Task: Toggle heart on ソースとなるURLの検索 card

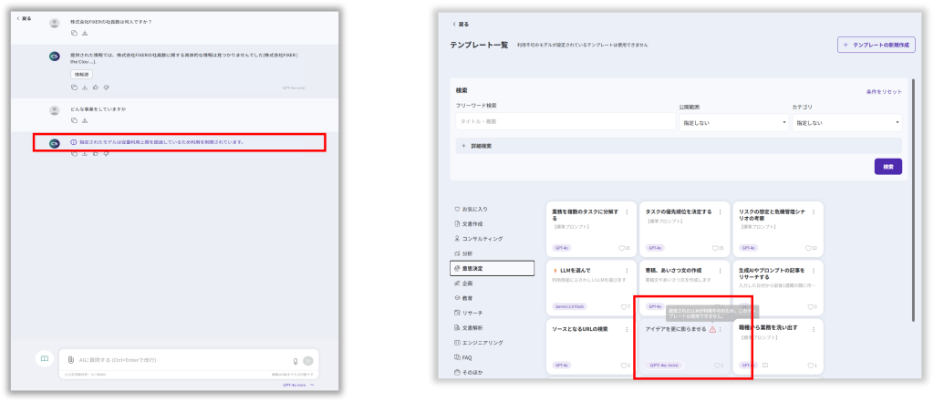Action: point(624,365)
